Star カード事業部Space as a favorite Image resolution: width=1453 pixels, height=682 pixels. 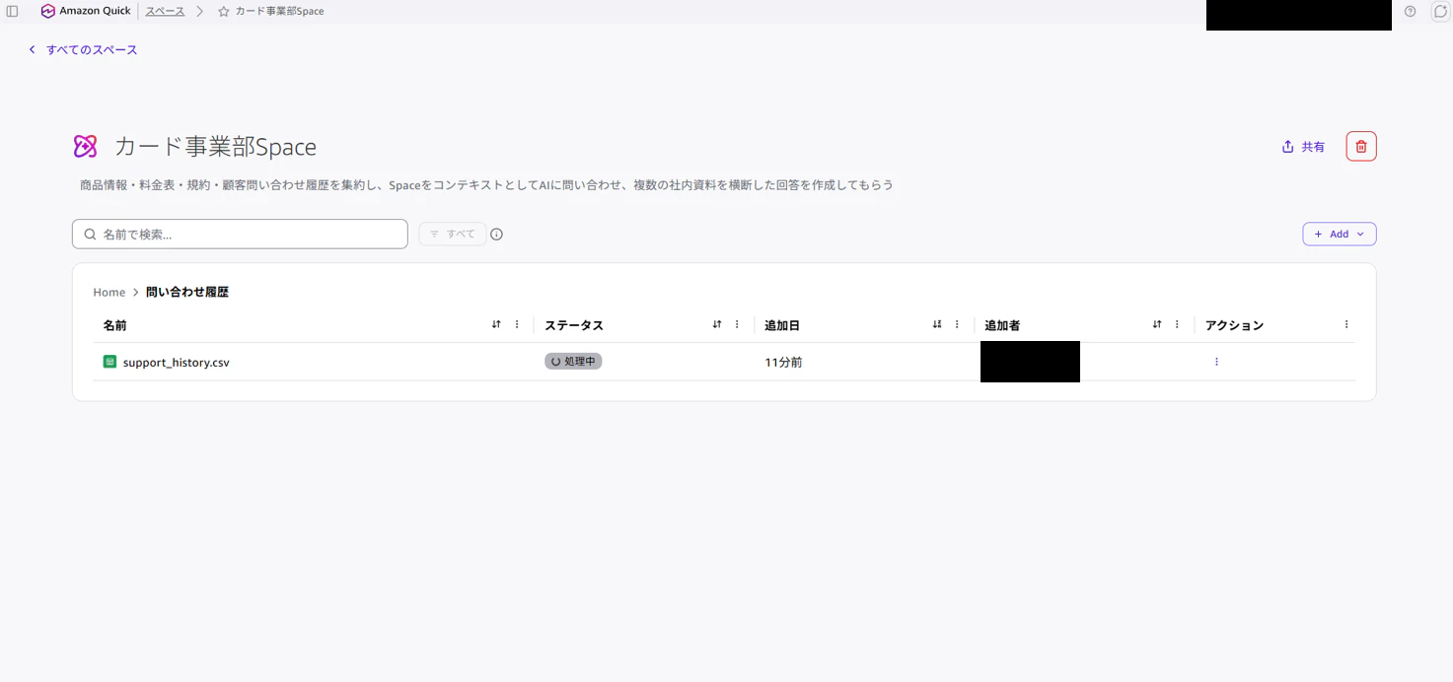point(224,12)
